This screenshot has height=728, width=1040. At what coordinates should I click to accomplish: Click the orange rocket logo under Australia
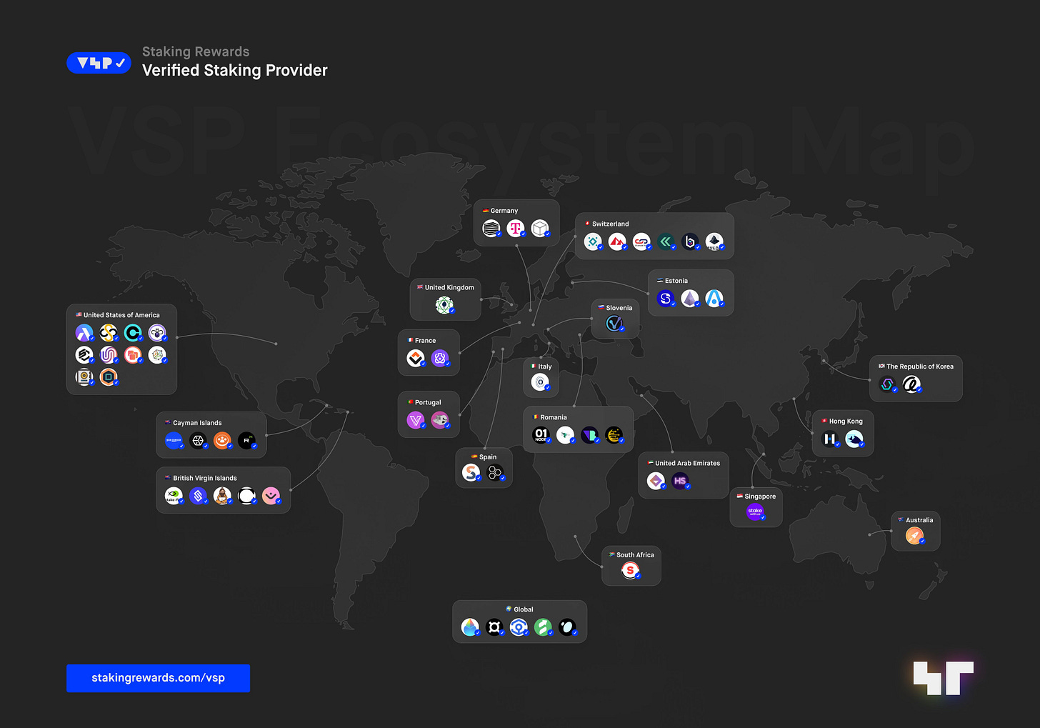(915, 536)
